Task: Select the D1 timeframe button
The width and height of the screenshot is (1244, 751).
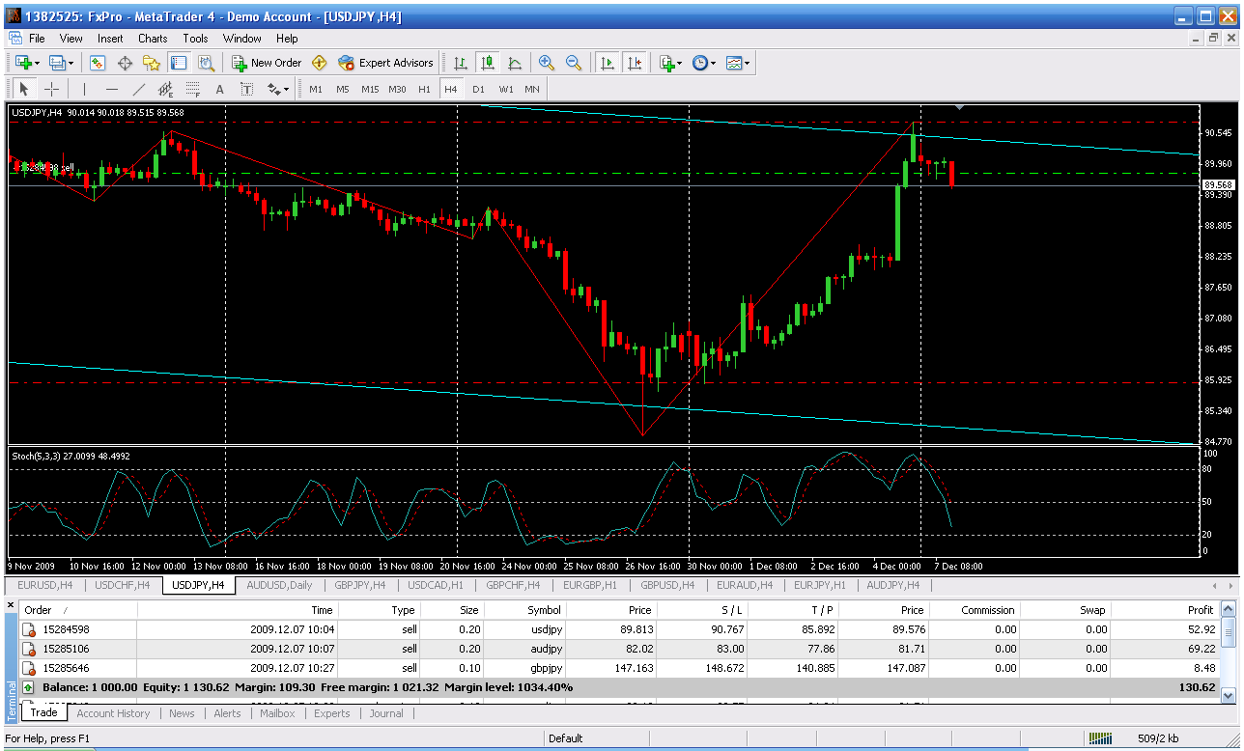Action: point(478,89)
